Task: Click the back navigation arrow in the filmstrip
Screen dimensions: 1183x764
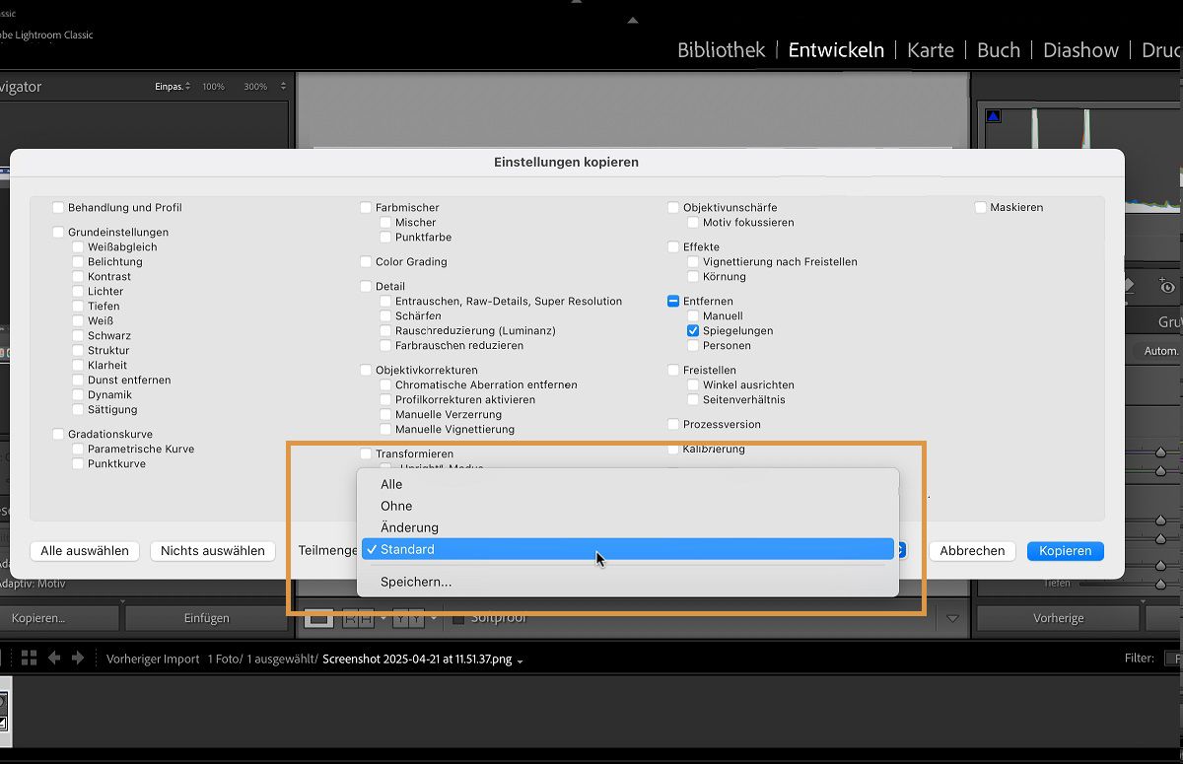Action: [x=54, y=658]
